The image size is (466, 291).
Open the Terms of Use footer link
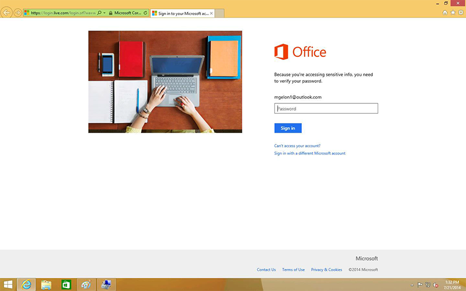[294, 270]
